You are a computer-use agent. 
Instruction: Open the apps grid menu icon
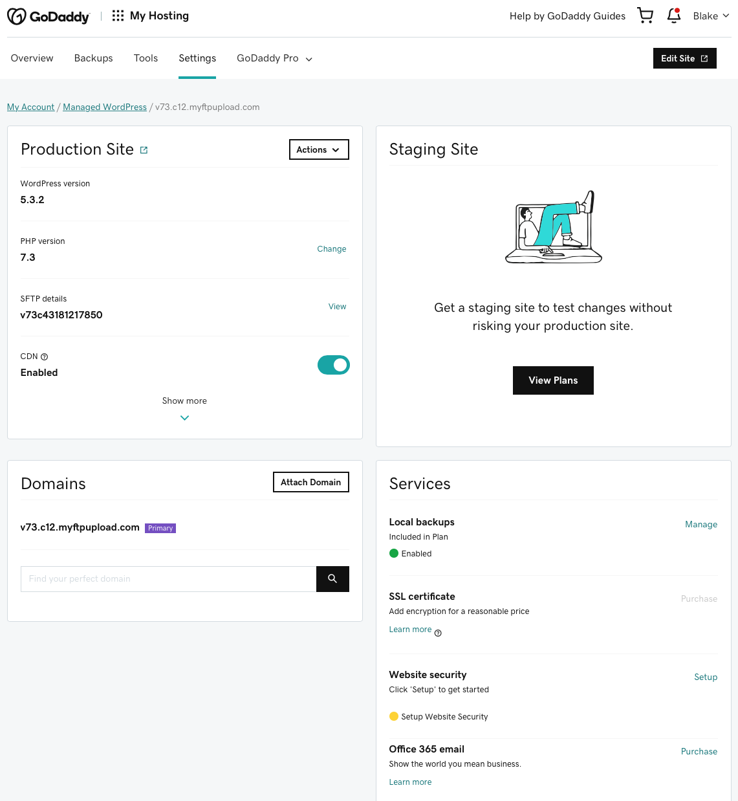click(118, 16)
